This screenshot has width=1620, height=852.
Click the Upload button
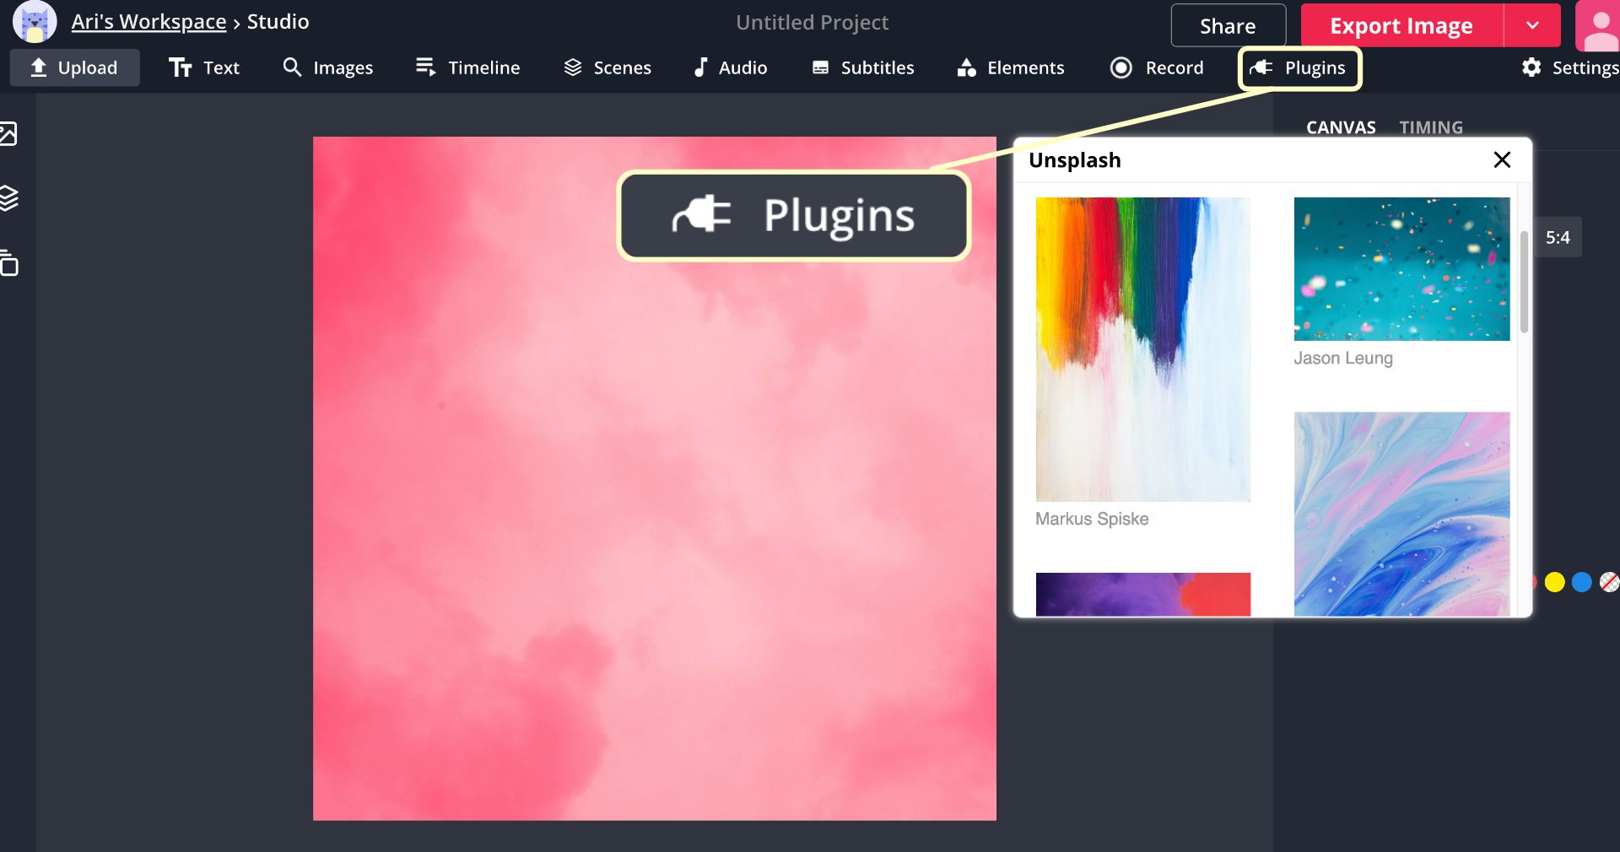(75, 67)
